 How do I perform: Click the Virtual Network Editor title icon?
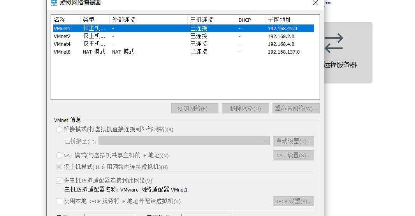click(x=54, y=3)
